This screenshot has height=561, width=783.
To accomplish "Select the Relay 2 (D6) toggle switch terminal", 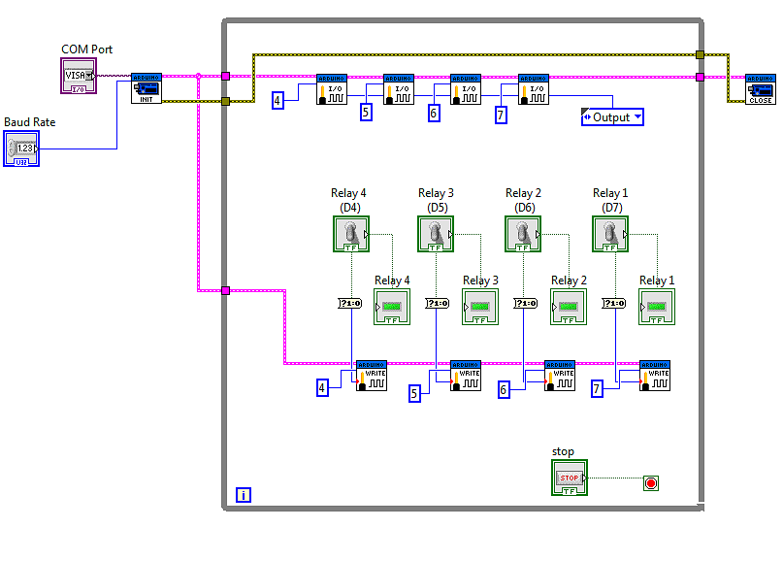I will (523, 234).
